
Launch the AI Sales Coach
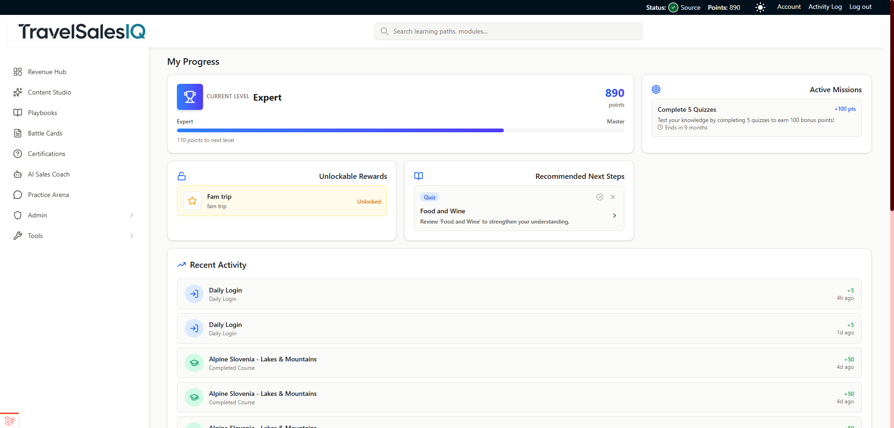click(x=47, y=174)
